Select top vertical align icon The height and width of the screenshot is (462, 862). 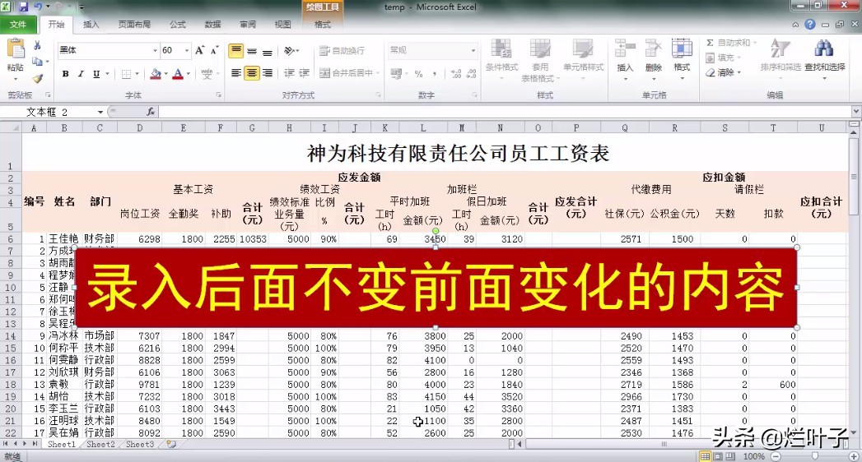tap(236, 51)
